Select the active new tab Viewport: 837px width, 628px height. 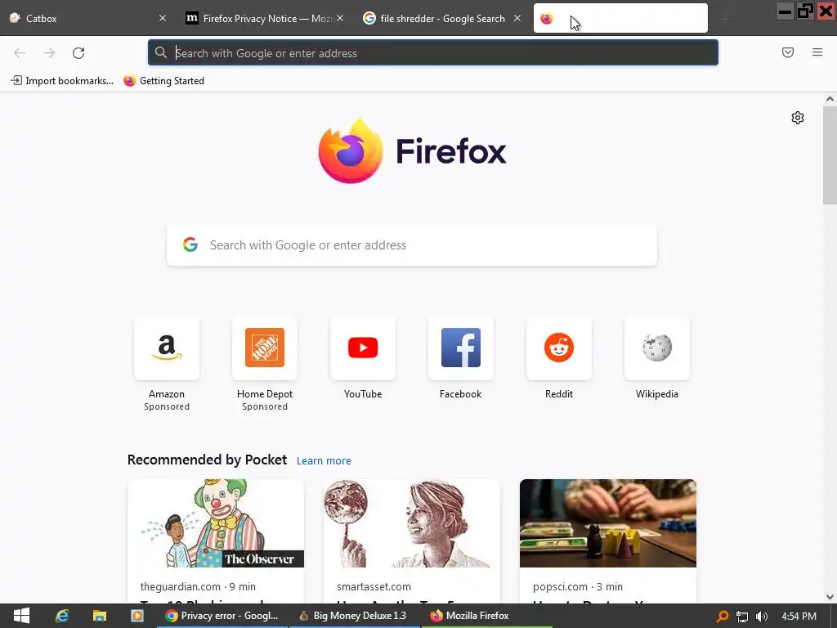(x=620, y=18)
